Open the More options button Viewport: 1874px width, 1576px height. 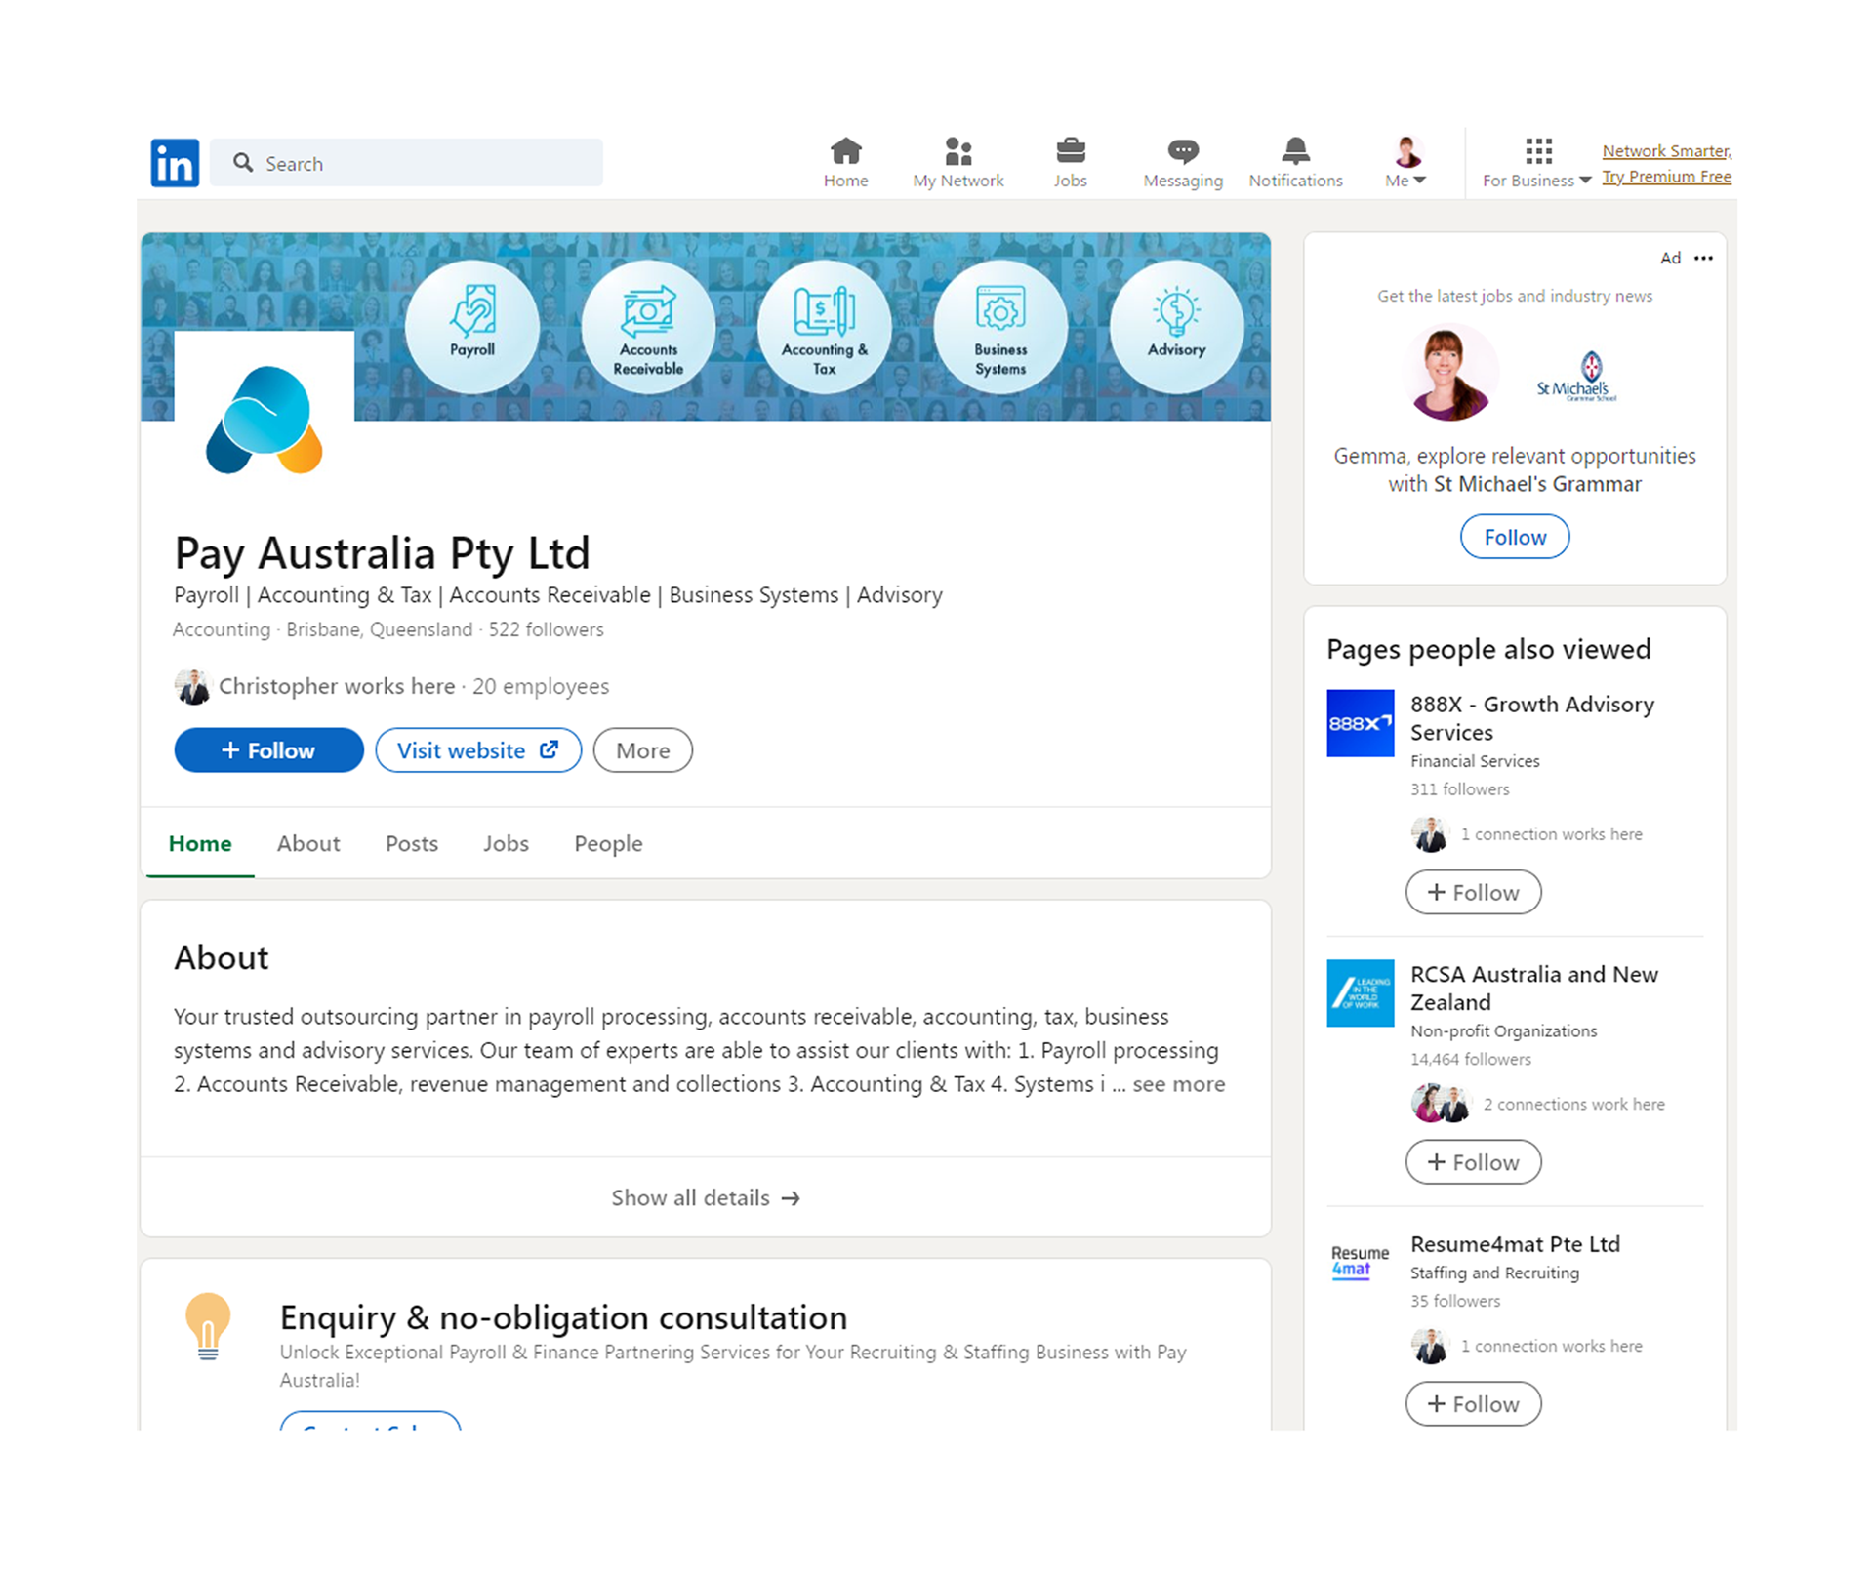pyautogui.click(x=642, y=750)
